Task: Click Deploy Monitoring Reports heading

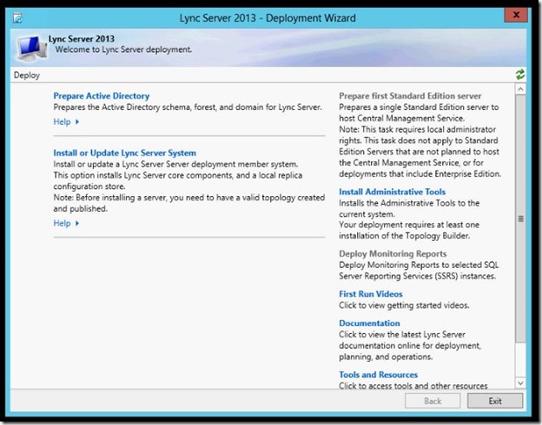Action: pos(393,253)
